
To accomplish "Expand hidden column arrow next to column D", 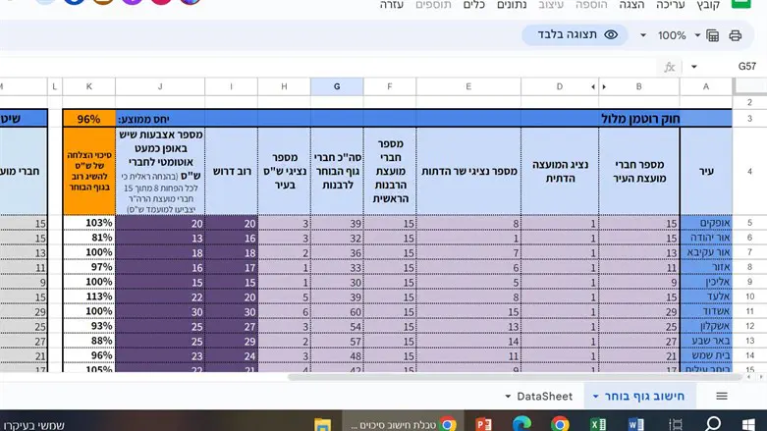I will coord(593,87).
